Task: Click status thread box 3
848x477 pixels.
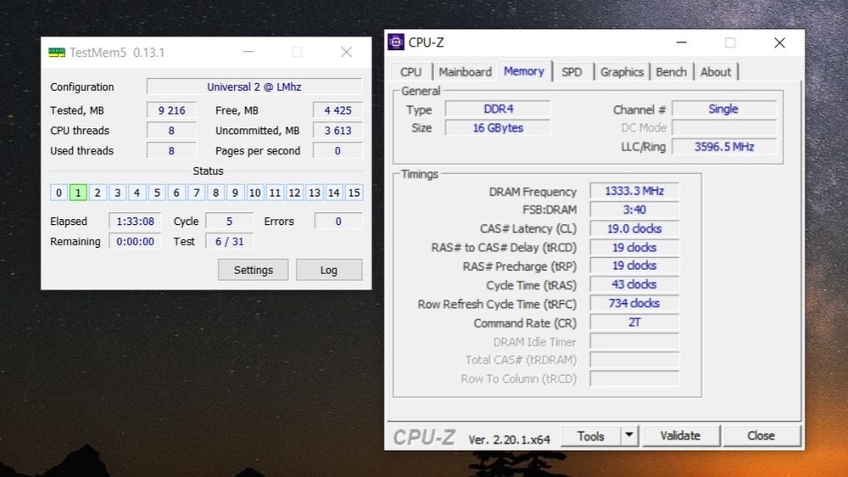Action: click(x=117, y=193)
